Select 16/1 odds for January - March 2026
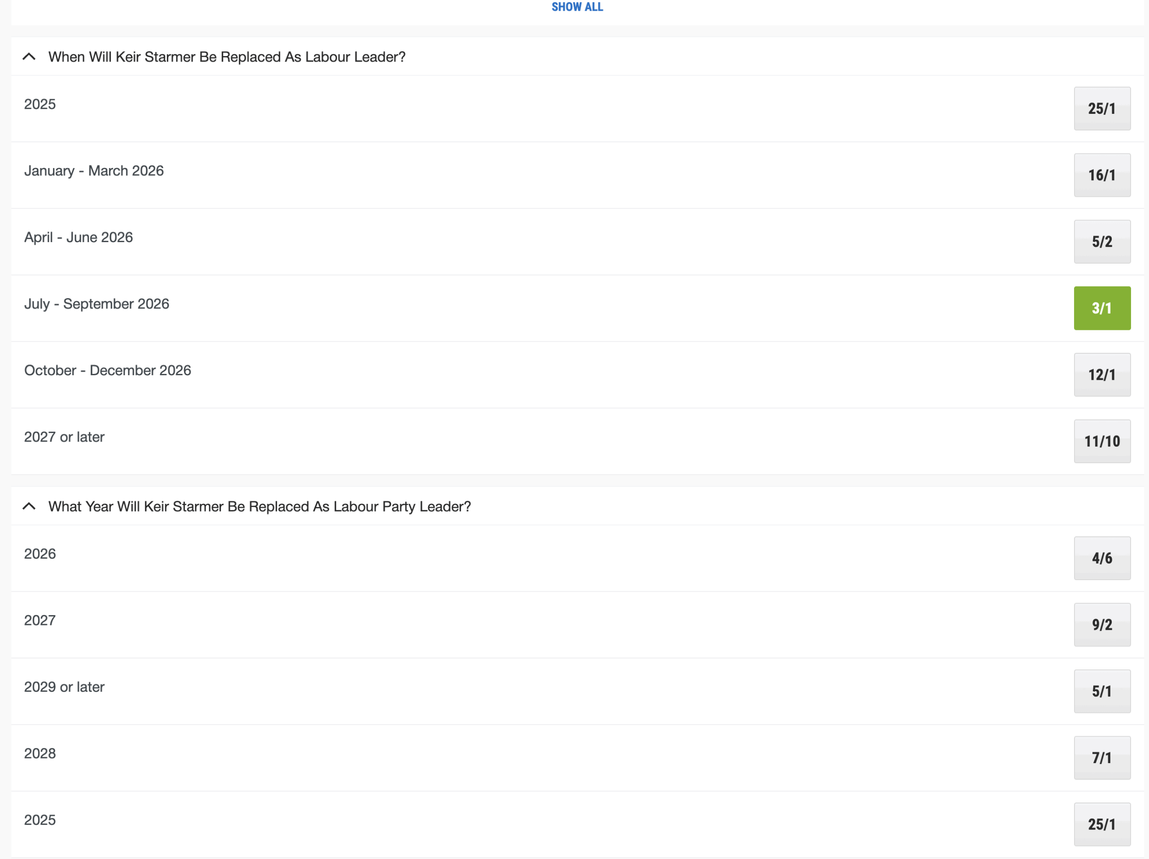This screenshot has height=859, width=1149. tap(1102, 175)
